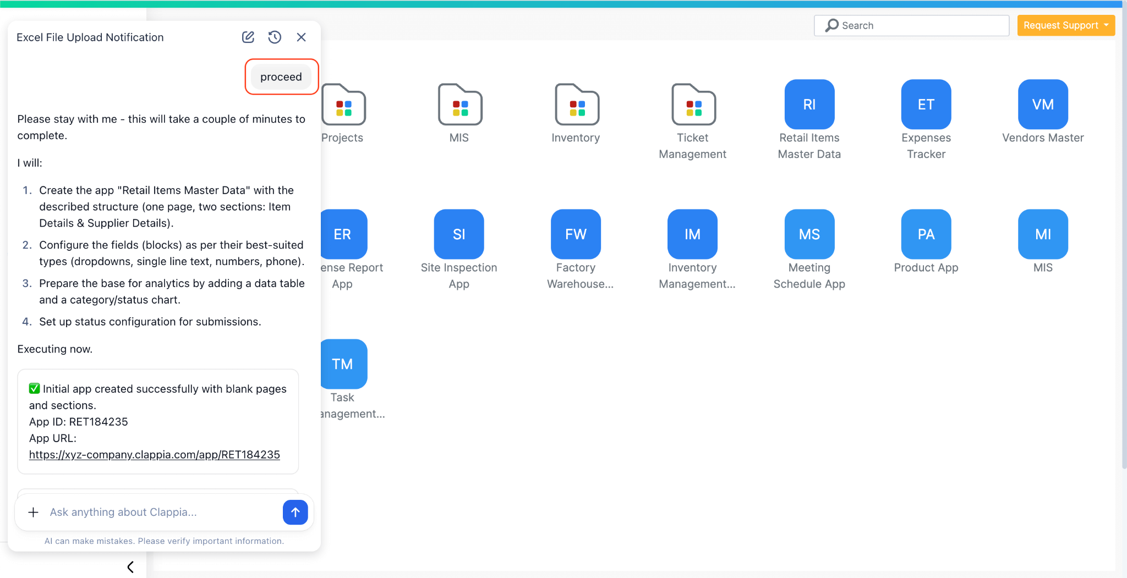Open chat history in the notification panel

[x=275, y=37]
